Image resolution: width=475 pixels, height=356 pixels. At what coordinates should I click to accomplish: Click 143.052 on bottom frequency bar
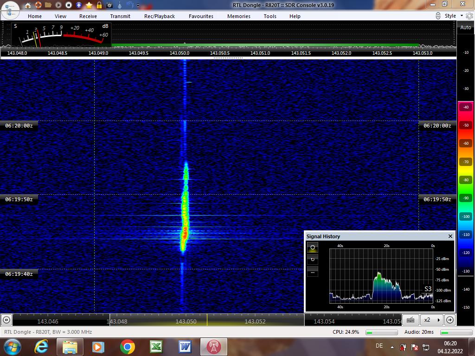(255, 322)
